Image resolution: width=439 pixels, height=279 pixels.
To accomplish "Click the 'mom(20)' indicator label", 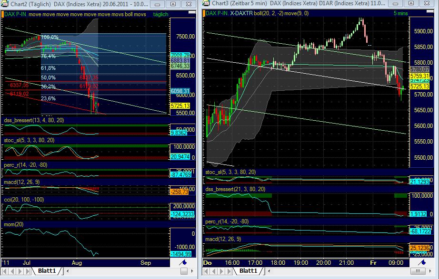I will tap(14, 224).
